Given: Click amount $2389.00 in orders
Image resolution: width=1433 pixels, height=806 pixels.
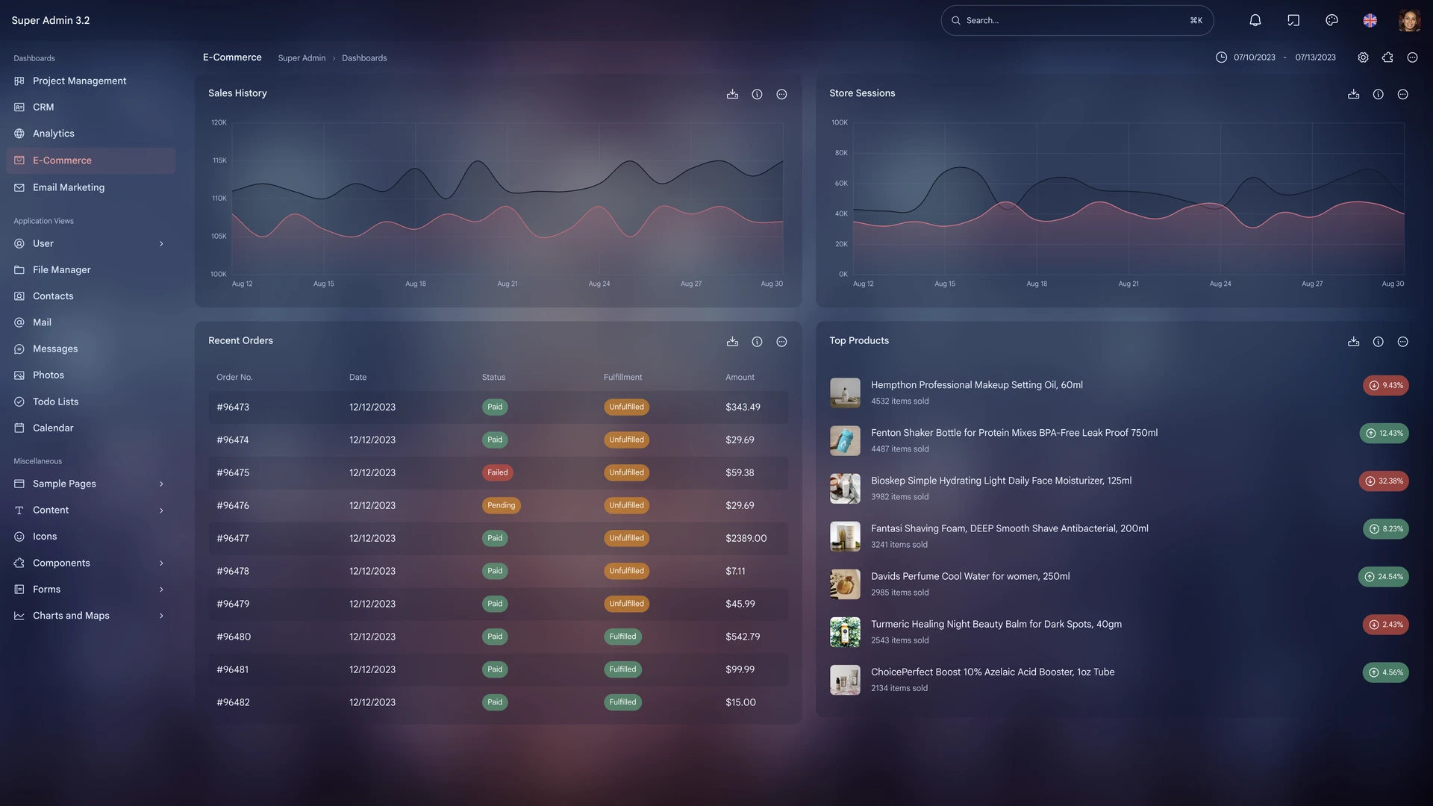Looking at the screenshot, I should click(x=746, y=538).
